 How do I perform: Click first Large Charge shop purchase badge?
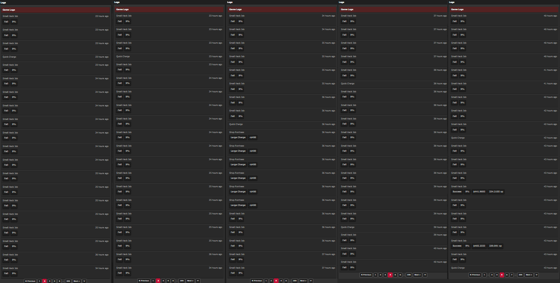click(238, 137)
